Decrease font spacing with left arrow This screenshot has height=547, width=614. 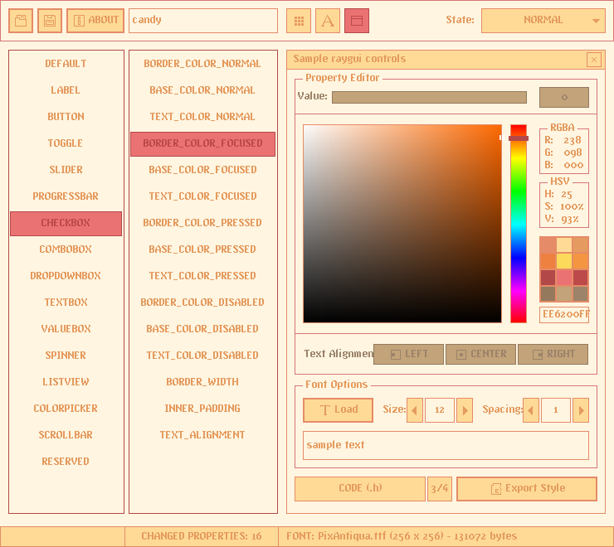[x=531, y=410]
